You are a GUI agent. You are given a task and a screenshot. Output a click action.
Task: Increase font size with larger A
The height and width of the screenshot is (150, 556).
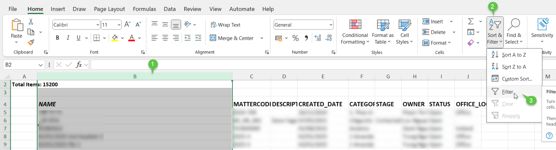coord(128,24)
